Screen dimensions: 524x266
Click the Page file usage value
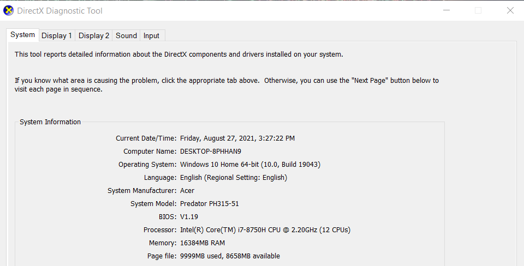point(230,256)
